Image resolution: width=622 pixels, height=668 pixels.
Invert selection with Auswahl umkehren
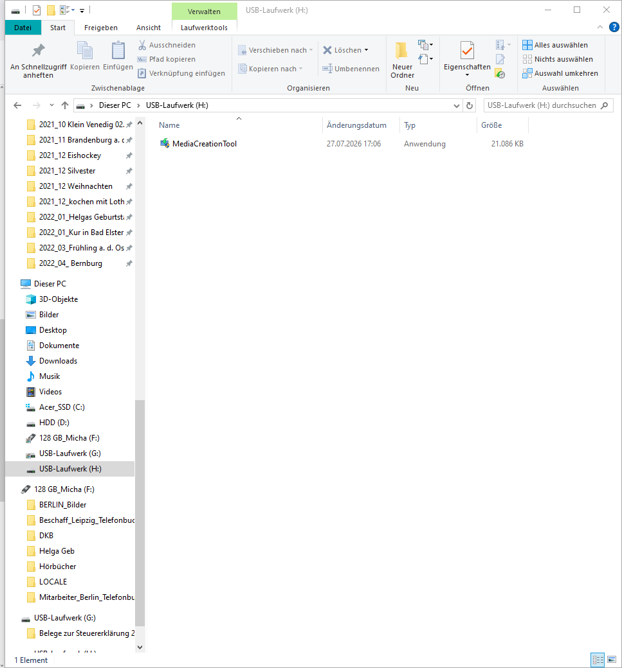[560, 73]
